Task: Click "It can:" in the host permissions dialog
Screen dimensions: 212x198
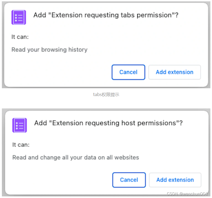Action: [21, 145]
